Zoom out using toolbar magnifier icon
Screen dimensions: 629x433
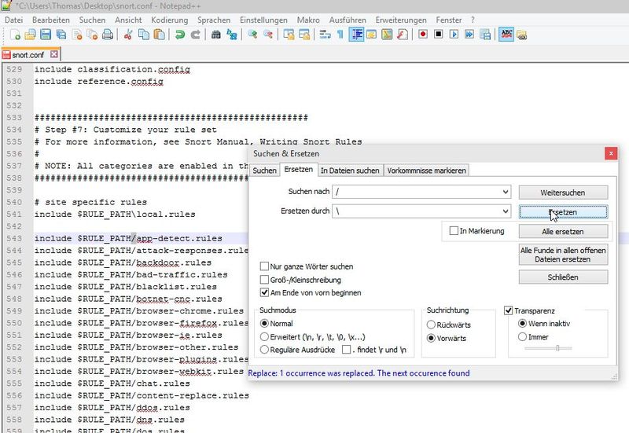pyautogui.click(x=267, y=35)
